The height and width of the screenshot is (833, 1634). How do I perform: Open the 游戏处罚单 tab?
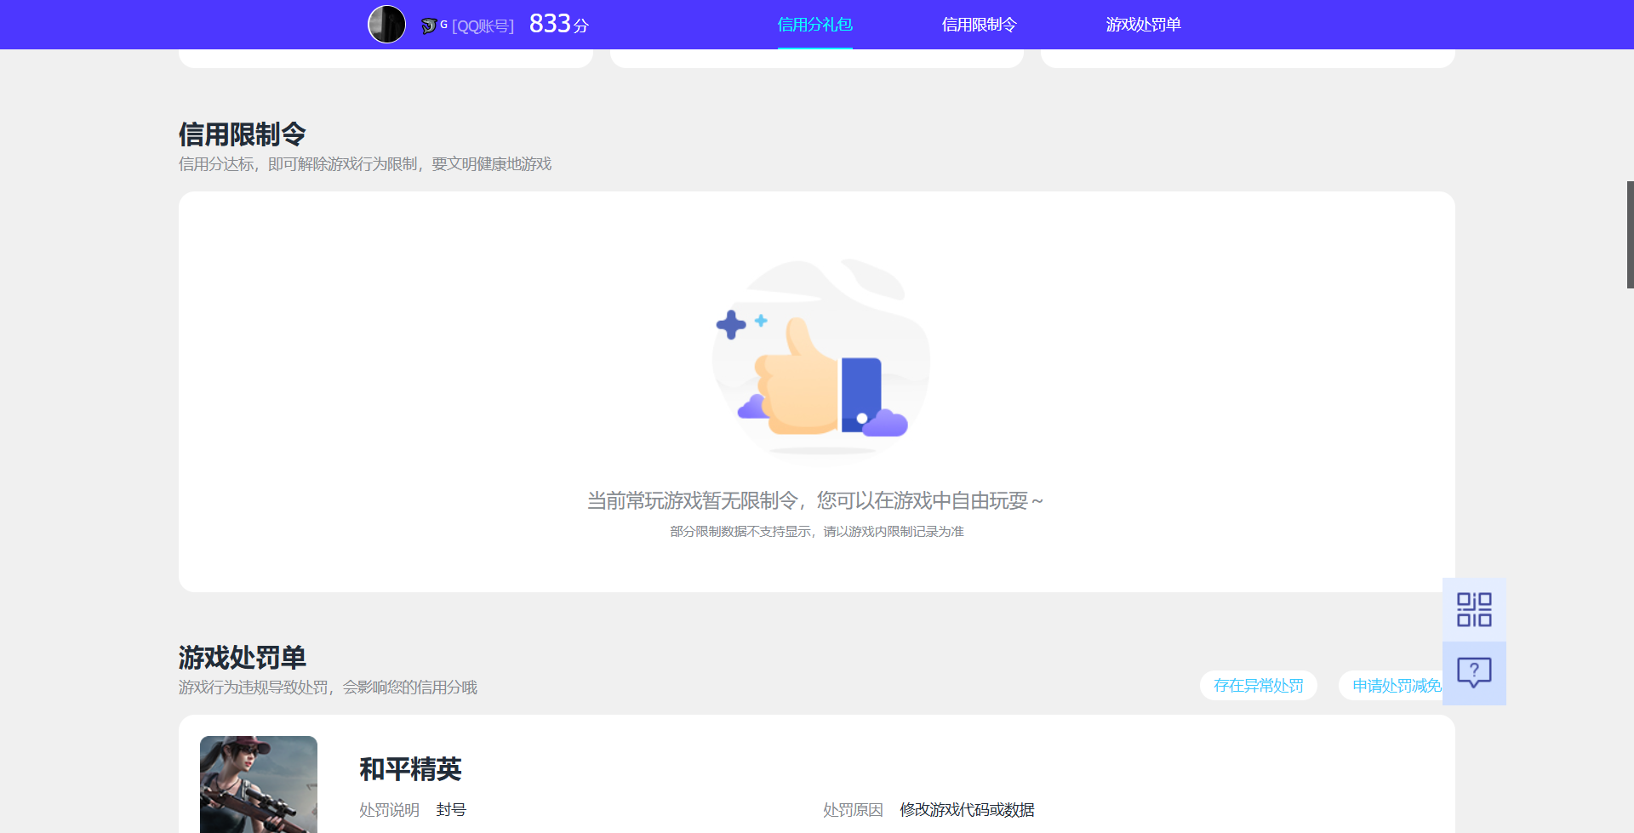(x=1144, y=25)
